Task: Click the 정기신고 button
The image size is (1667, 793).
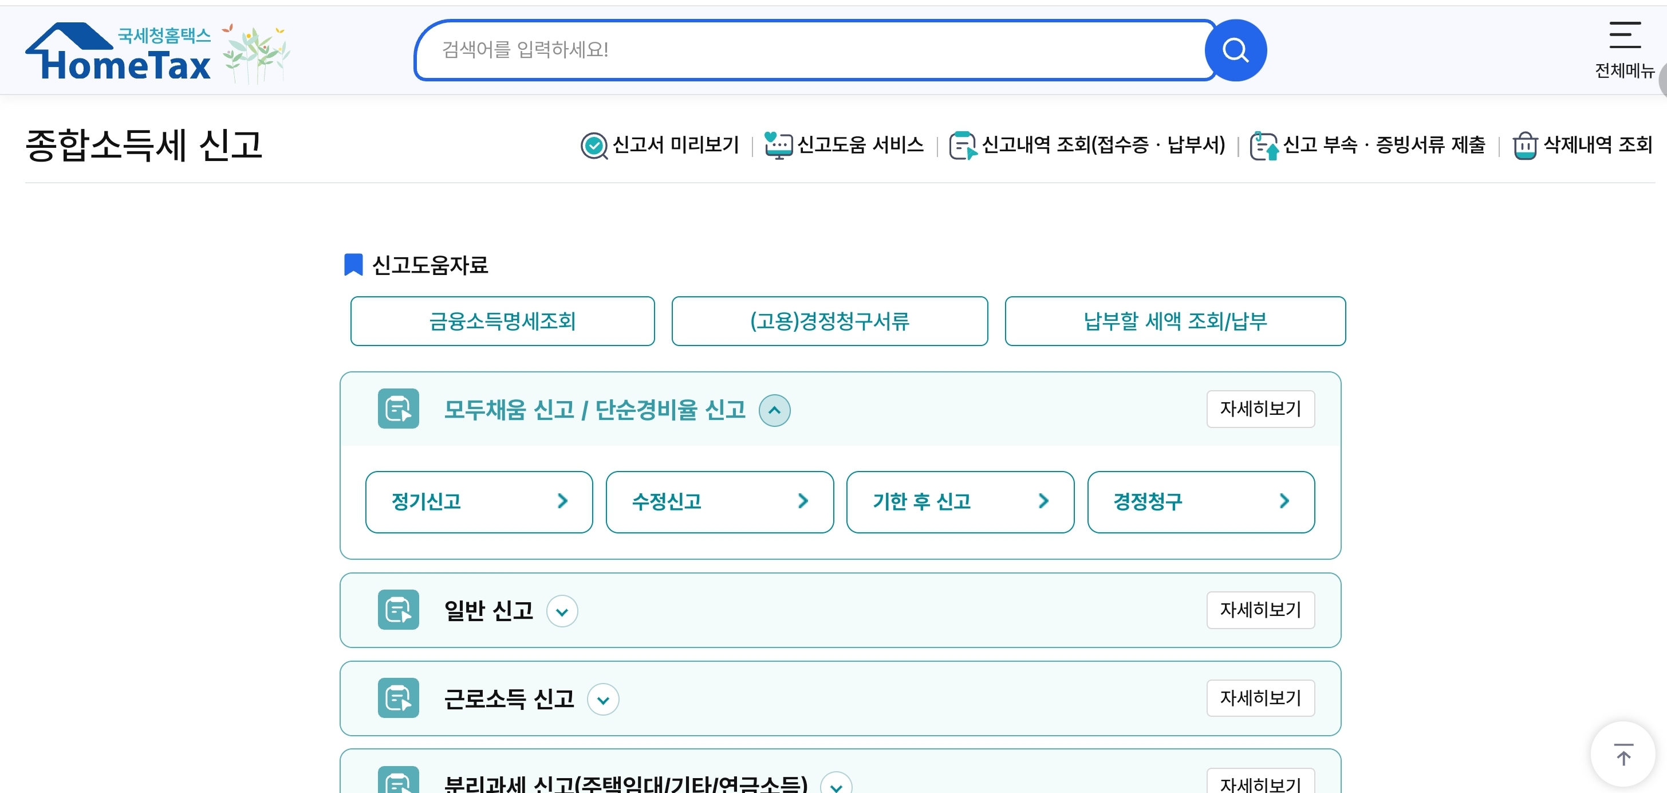Action: 479,502
